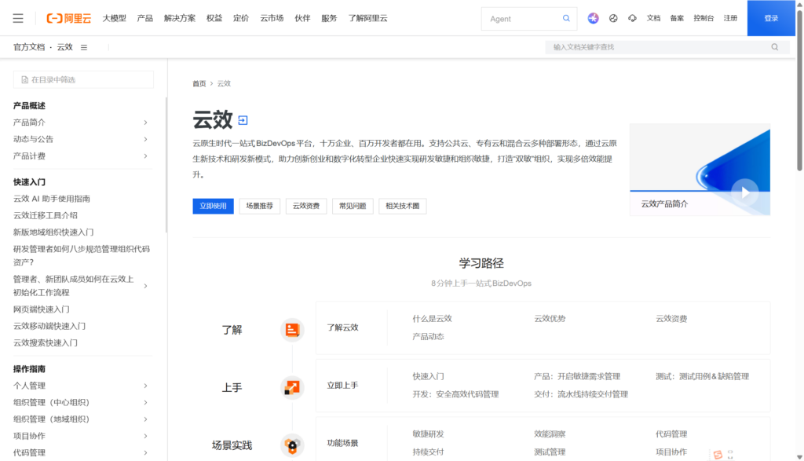804x461 pixels.
Task: Expand 产品简介 in the sidebar
Action: [x=145, y=123]
